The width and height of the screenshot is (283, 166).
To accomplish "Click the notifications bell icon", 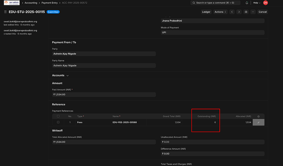I will [246, 3].
